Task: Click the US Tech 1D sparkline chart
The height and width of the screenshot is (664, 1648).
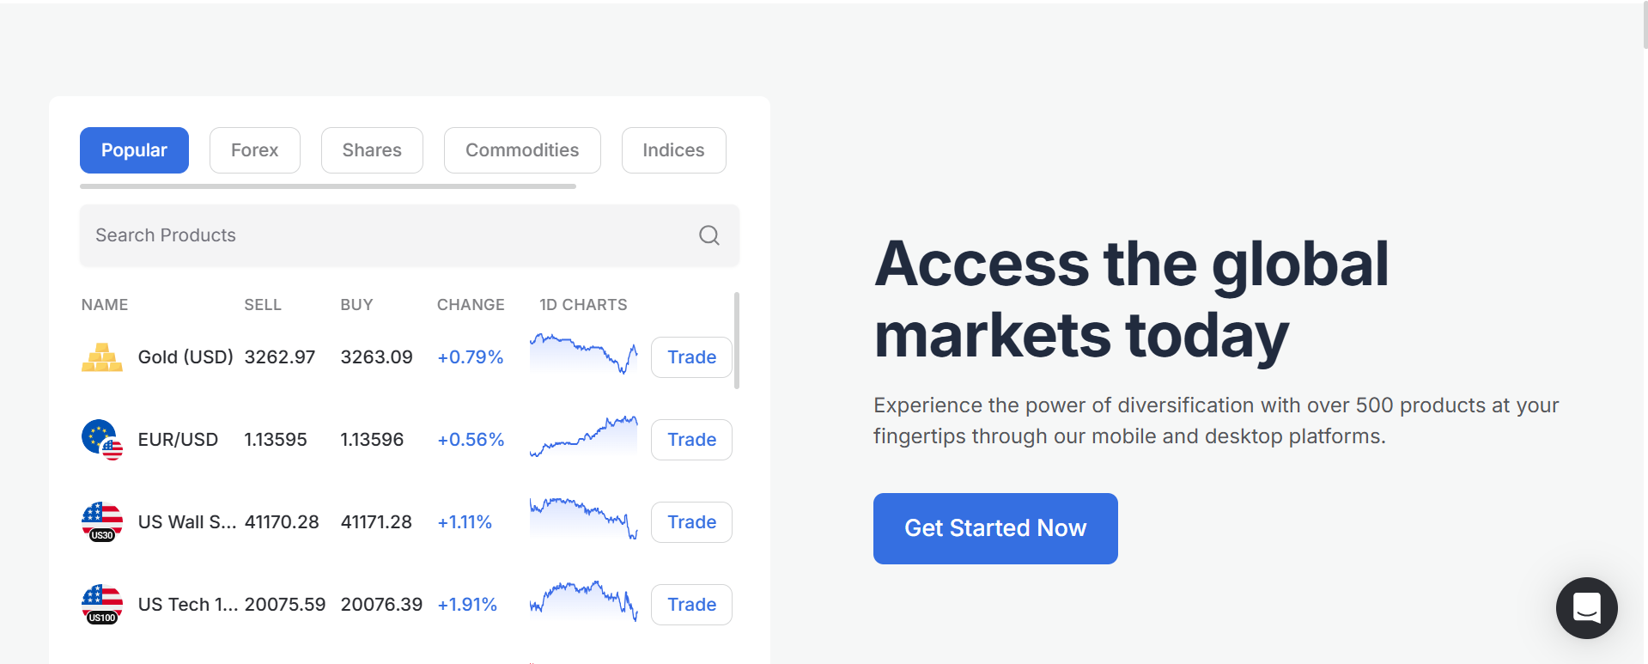Action: point(583,601)
